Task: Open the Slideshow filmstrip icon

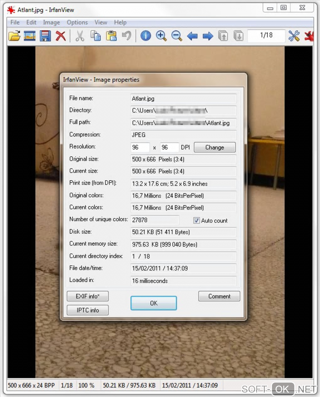Action: click(30, 36)
